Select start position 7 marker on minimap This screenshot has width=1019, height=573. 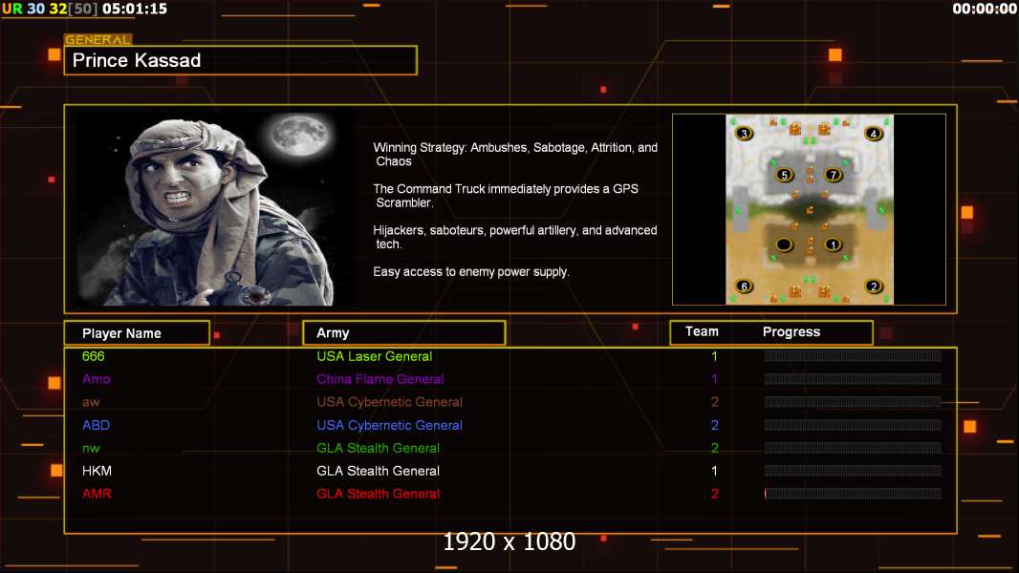pos(833,175)
